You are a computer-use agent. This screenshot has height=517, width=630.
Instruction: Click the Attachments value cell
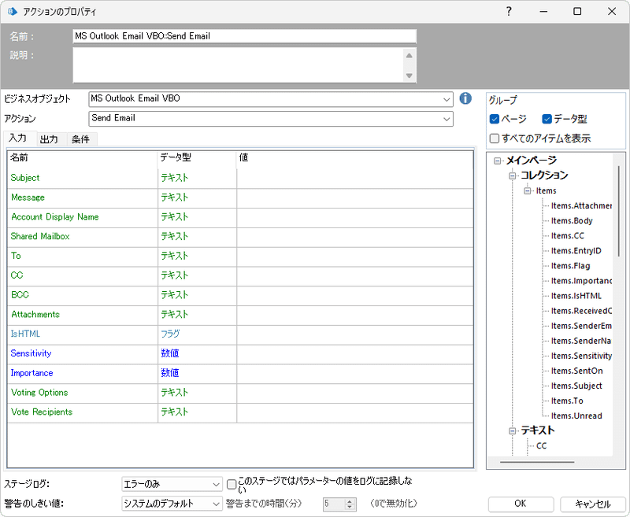[x=355, y=316]
